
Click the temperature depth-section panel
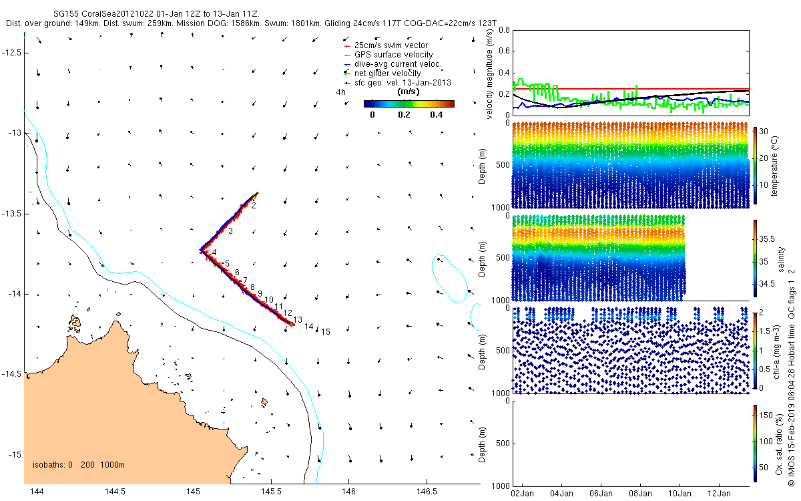click(631, 165)
